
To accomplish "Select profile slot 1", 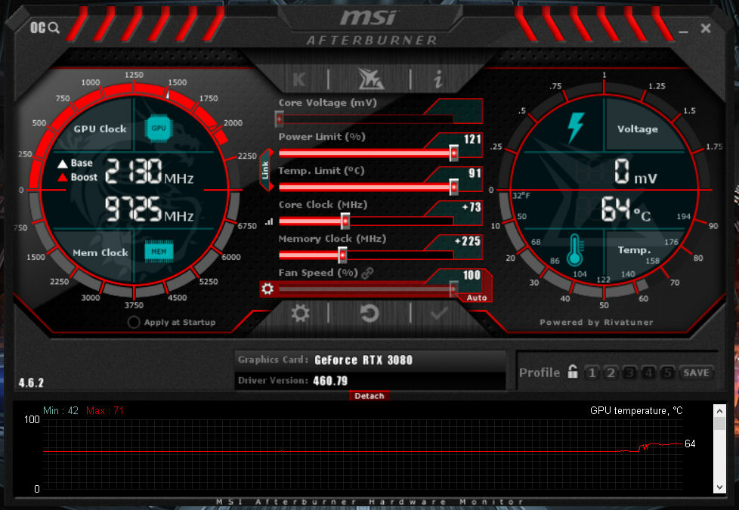I will pos(592,372).
